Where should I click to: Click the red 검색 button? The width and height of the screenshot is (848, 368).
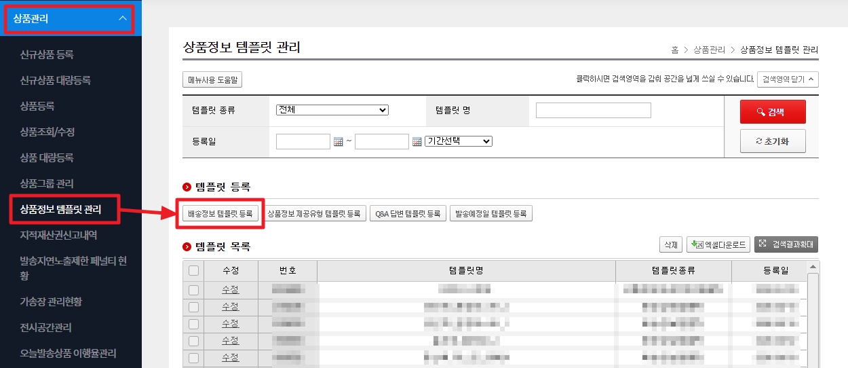click(x=773, y=112)
